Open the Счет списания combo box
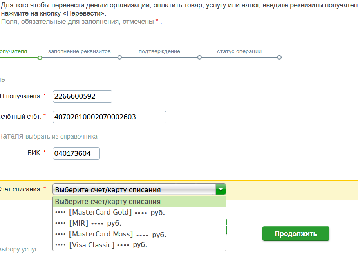Viewport: 358px width, 258px height. pyautogui.click(x=139, y=189)
